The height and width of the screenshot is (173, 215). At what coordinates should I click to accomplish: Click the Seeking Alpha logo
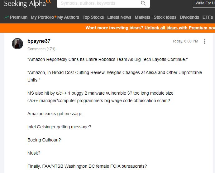pos(27,3)
